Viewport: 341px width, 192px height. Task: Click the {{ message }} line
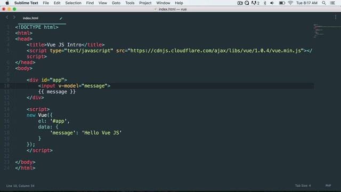[x=57, y=92]
